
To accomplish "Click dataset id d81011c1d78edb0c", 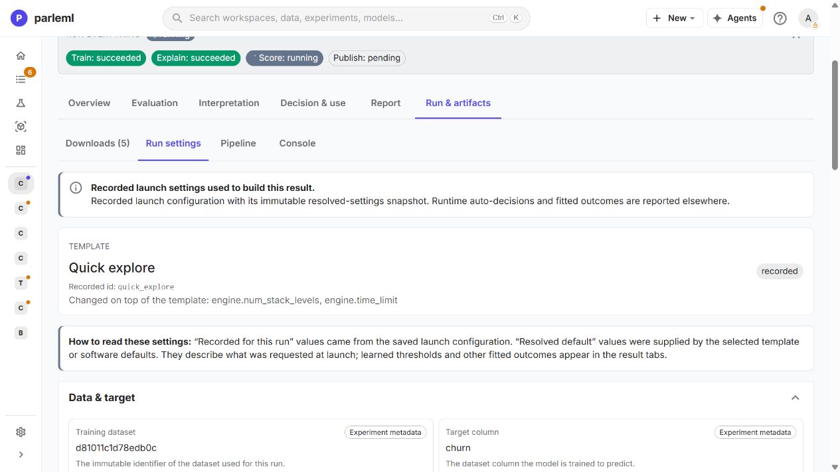I will [116, 447].
